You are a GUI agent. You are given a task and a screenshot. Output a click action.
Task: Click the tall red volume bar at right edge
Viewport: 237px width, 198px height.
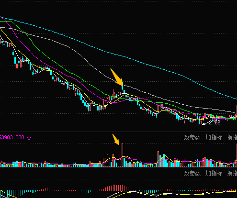pos(237,155)
